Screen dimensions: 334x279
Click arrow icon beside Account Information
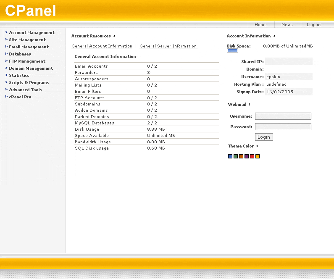(275, 36)
